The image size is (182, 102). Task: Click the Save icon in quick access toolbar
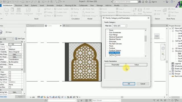[x=4, y=2]
